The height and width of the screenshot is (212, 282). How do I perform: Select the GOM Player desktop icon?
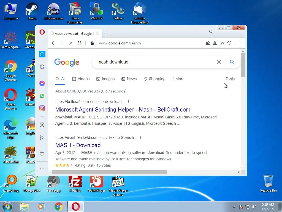pyautogui.click(x=97, y=184)
